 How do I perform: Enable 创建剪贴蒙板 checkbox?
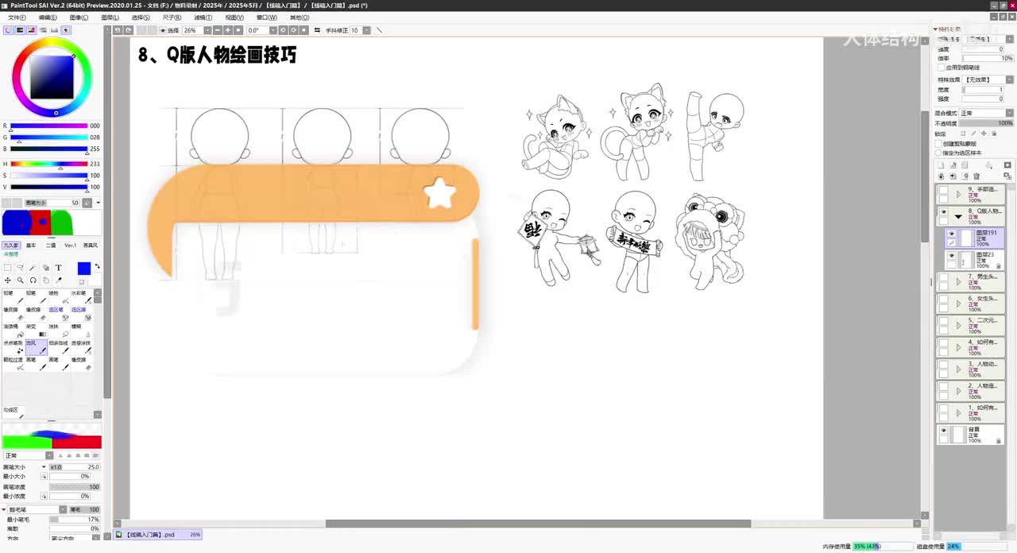click(x=938, y=144)
